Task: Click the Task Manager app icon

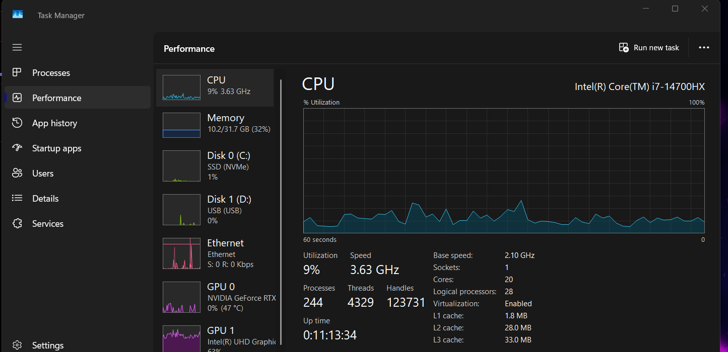Action: tap(18, 15)
